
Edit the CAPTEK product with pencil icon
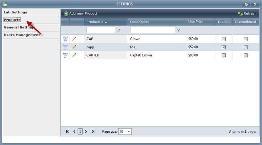(x=74, y=55)
